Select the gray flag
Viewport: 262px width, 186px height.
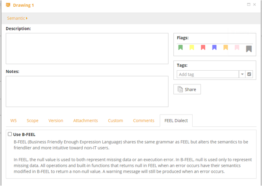coord(249,48)
